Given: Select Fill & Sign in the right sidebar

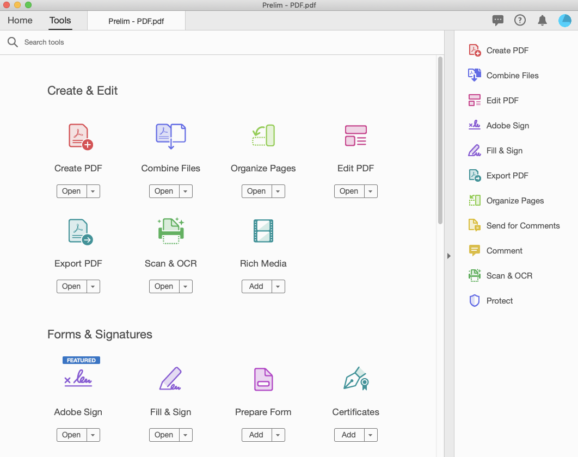Looking at the screenshot, I should (x=495, y=151).
